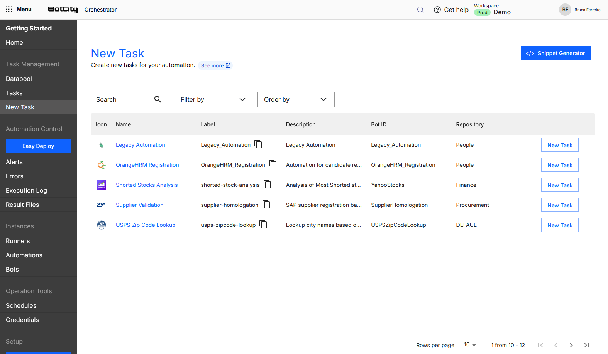Open the USPS Zip Code Lookup link
The width and height of the screenshot is (608, 354).
[x=146, y=225]
